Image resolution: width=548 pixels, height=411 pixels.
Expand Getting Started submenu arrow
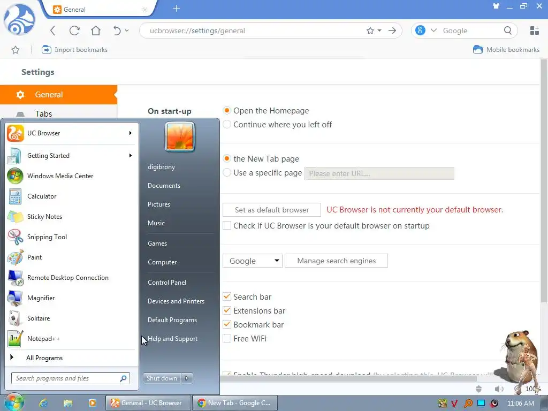[131, 156]
